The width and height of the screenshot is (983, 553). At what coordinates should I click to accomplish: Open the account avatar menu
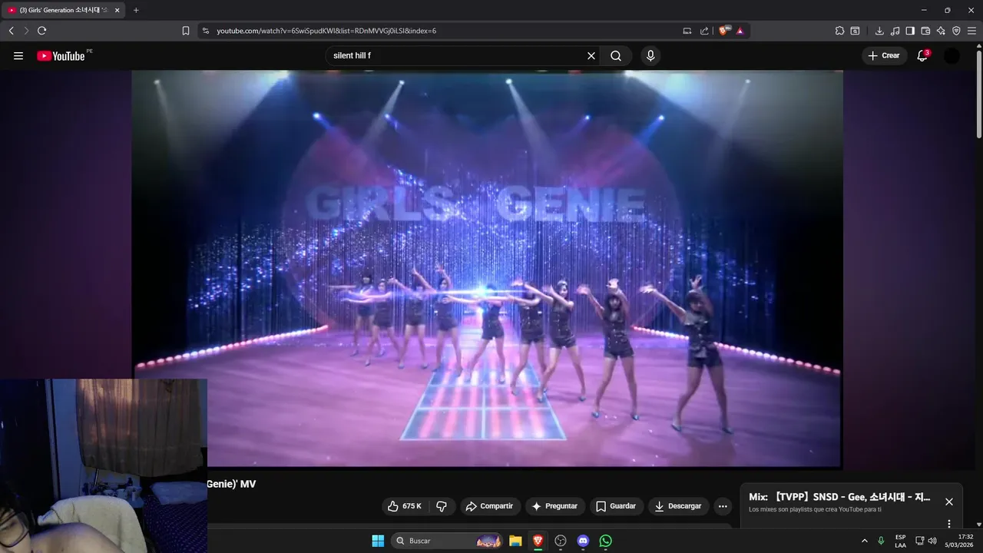pos(952,56)
